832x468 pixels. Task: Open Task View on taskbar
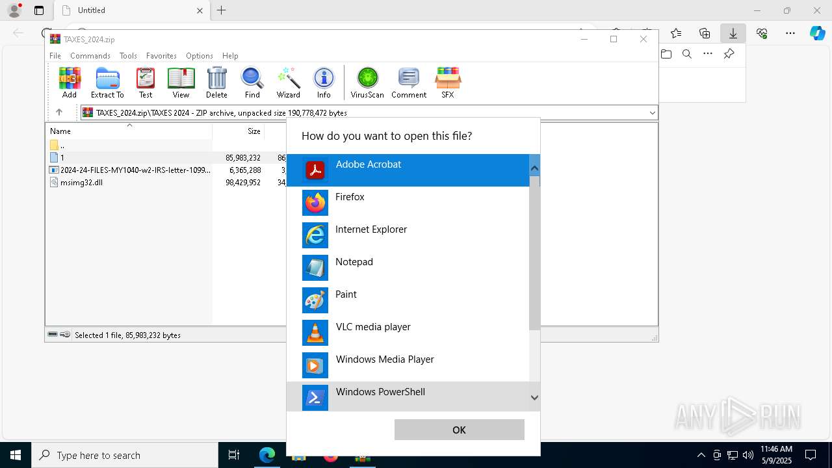[234, 455]
